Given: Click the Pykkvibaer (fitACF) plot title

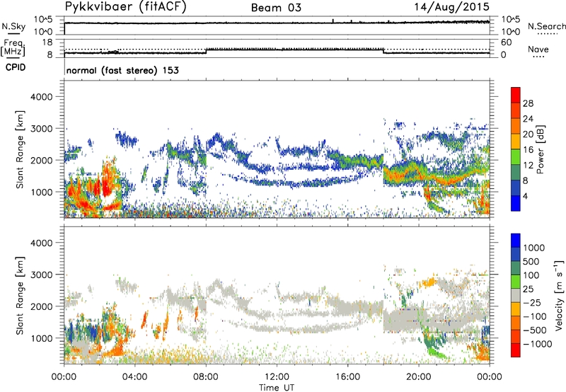Looking at the screenshot, I should (x=126, y=6).
